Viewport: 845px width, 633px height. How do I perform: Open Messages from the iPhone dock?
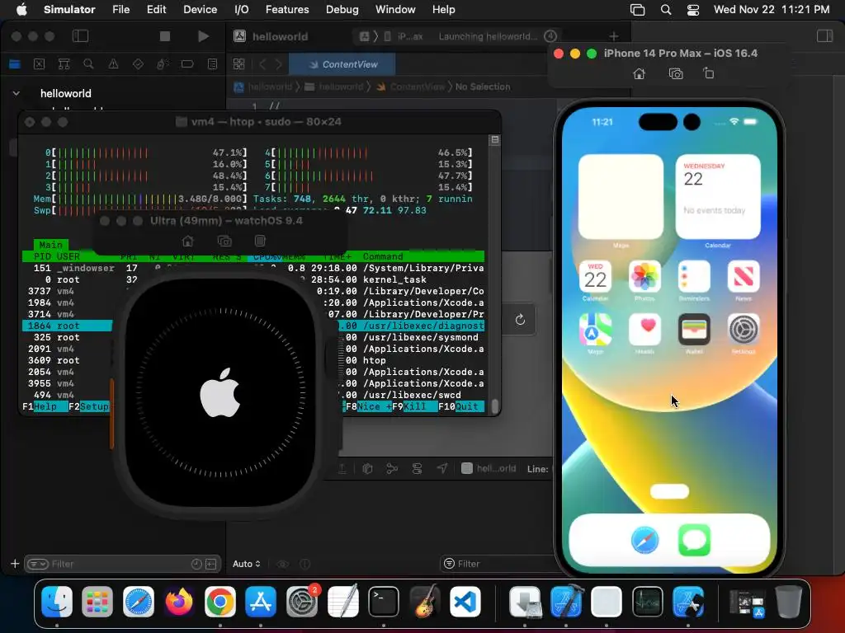click(x=694, y=540)
